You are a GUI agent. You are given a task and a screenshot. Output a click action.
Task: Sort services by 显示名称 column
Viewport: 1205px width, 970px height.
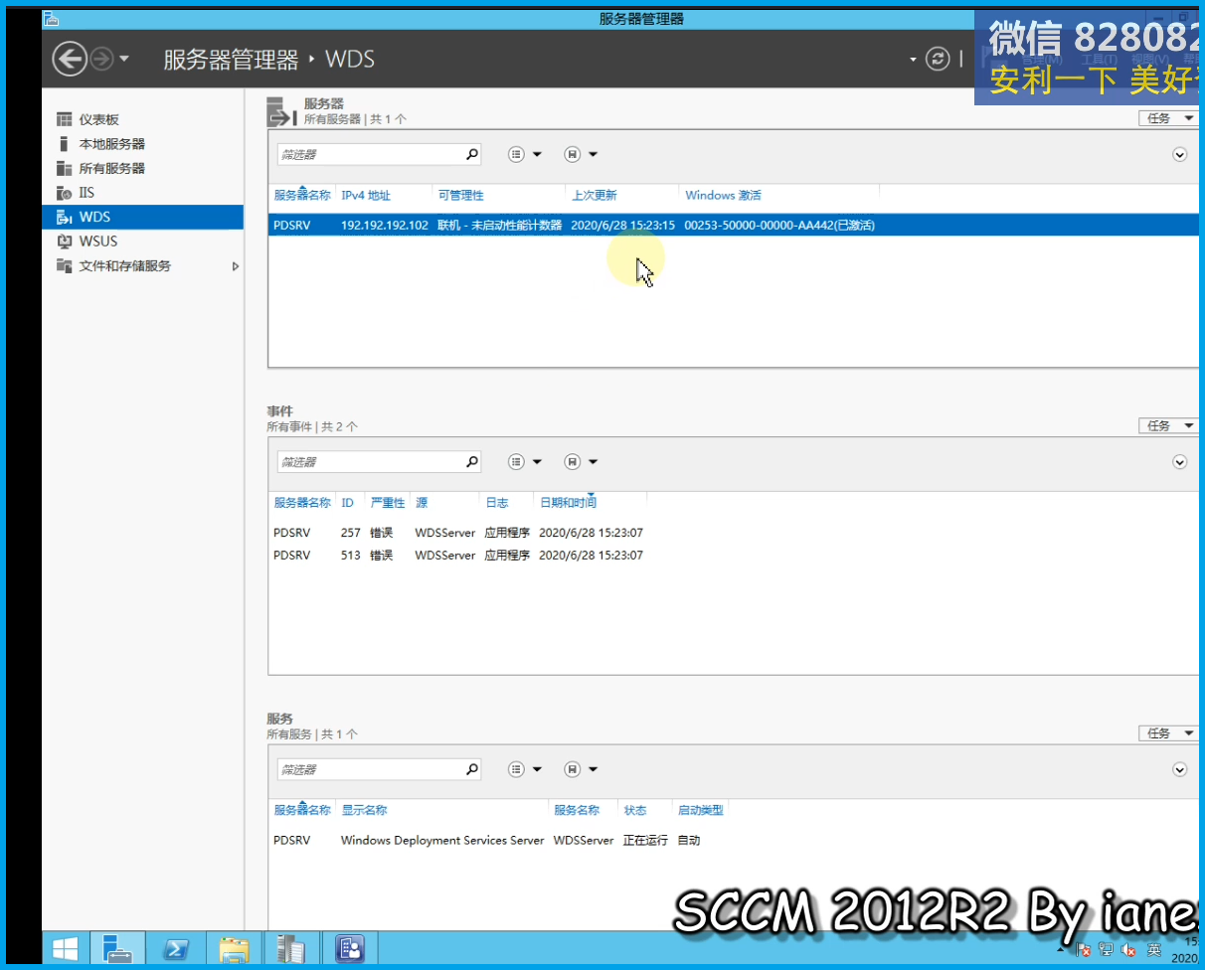pyautogui.click(x=364, y=811)
